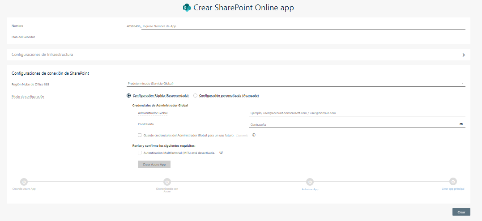Click the Región Nube de Office 365 label

click(x=30, y=84)
